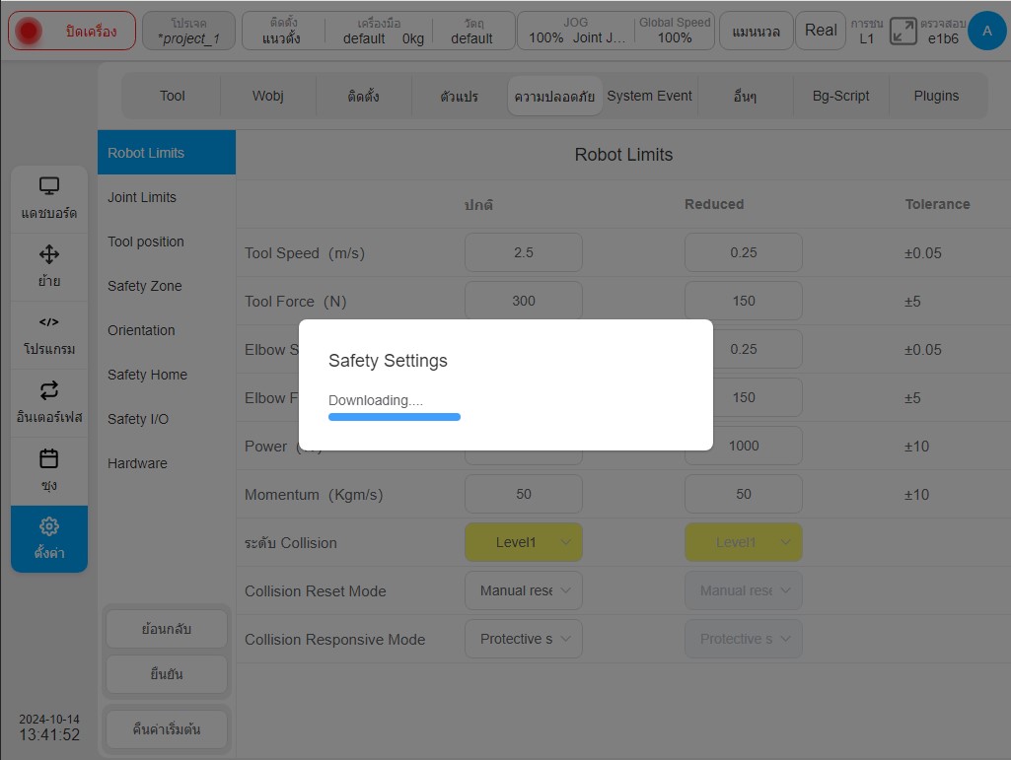
Task: Open the Interface swap-arrows icon
Action: pos(49,390)
